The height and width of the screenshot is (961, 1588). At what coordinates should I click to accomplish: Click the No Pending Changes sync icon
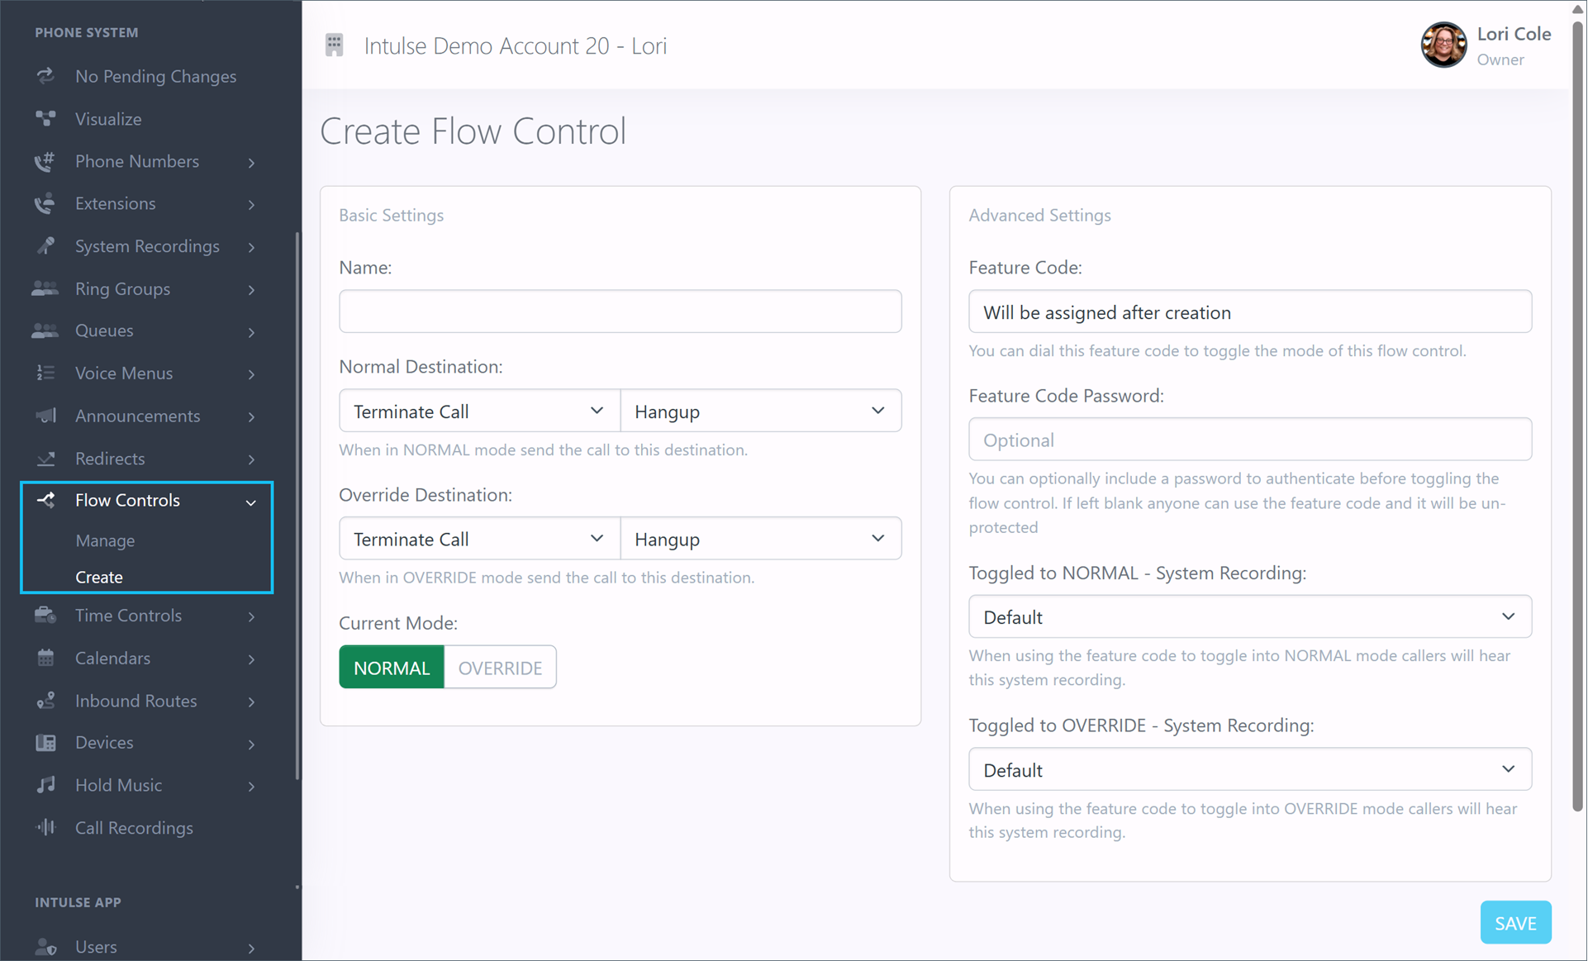[45, 76]
